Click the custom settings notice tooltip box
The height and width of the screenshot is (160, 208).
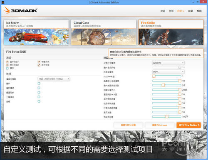point(156,53)
